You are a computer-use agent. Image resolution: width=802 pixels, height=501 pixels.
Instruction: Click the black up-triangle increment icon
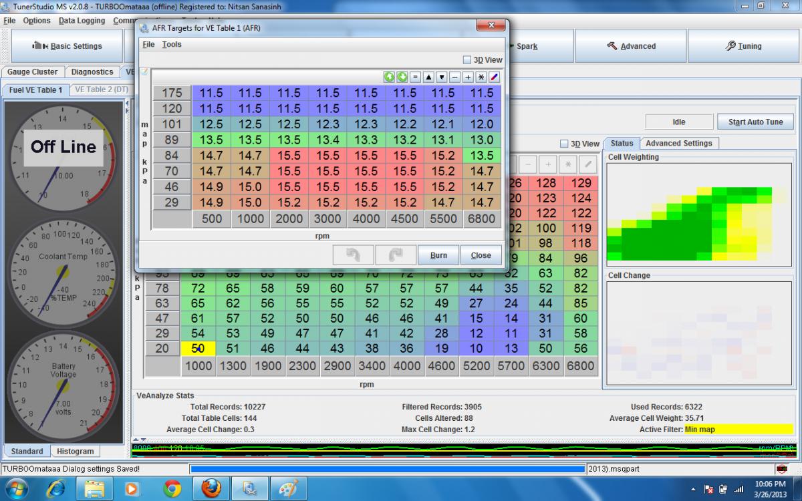point(428,77)
